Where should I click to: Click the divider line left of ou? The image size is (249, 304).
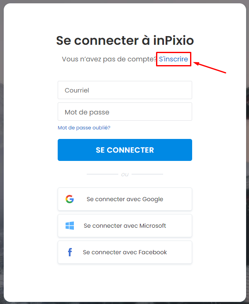(102, 174)
